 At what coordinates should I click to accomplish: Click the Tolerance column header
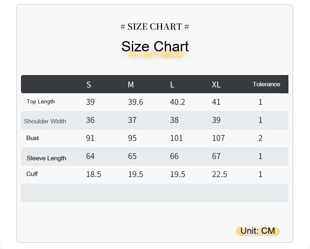[x=266, y=84]
